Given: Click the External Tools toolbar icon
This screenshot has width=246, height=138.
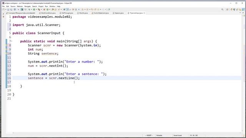Looking at the screenshot, I should point(39,10).
